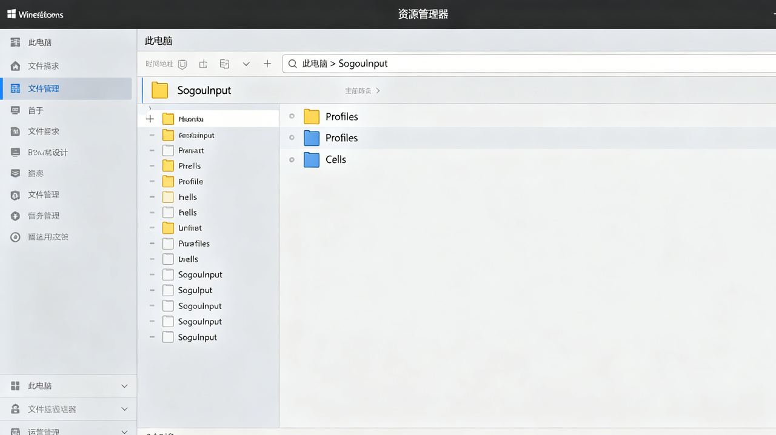Screen dimensions: 776x435
Task: Click the plus icon in the toolbar
Action: coord(267,64)
